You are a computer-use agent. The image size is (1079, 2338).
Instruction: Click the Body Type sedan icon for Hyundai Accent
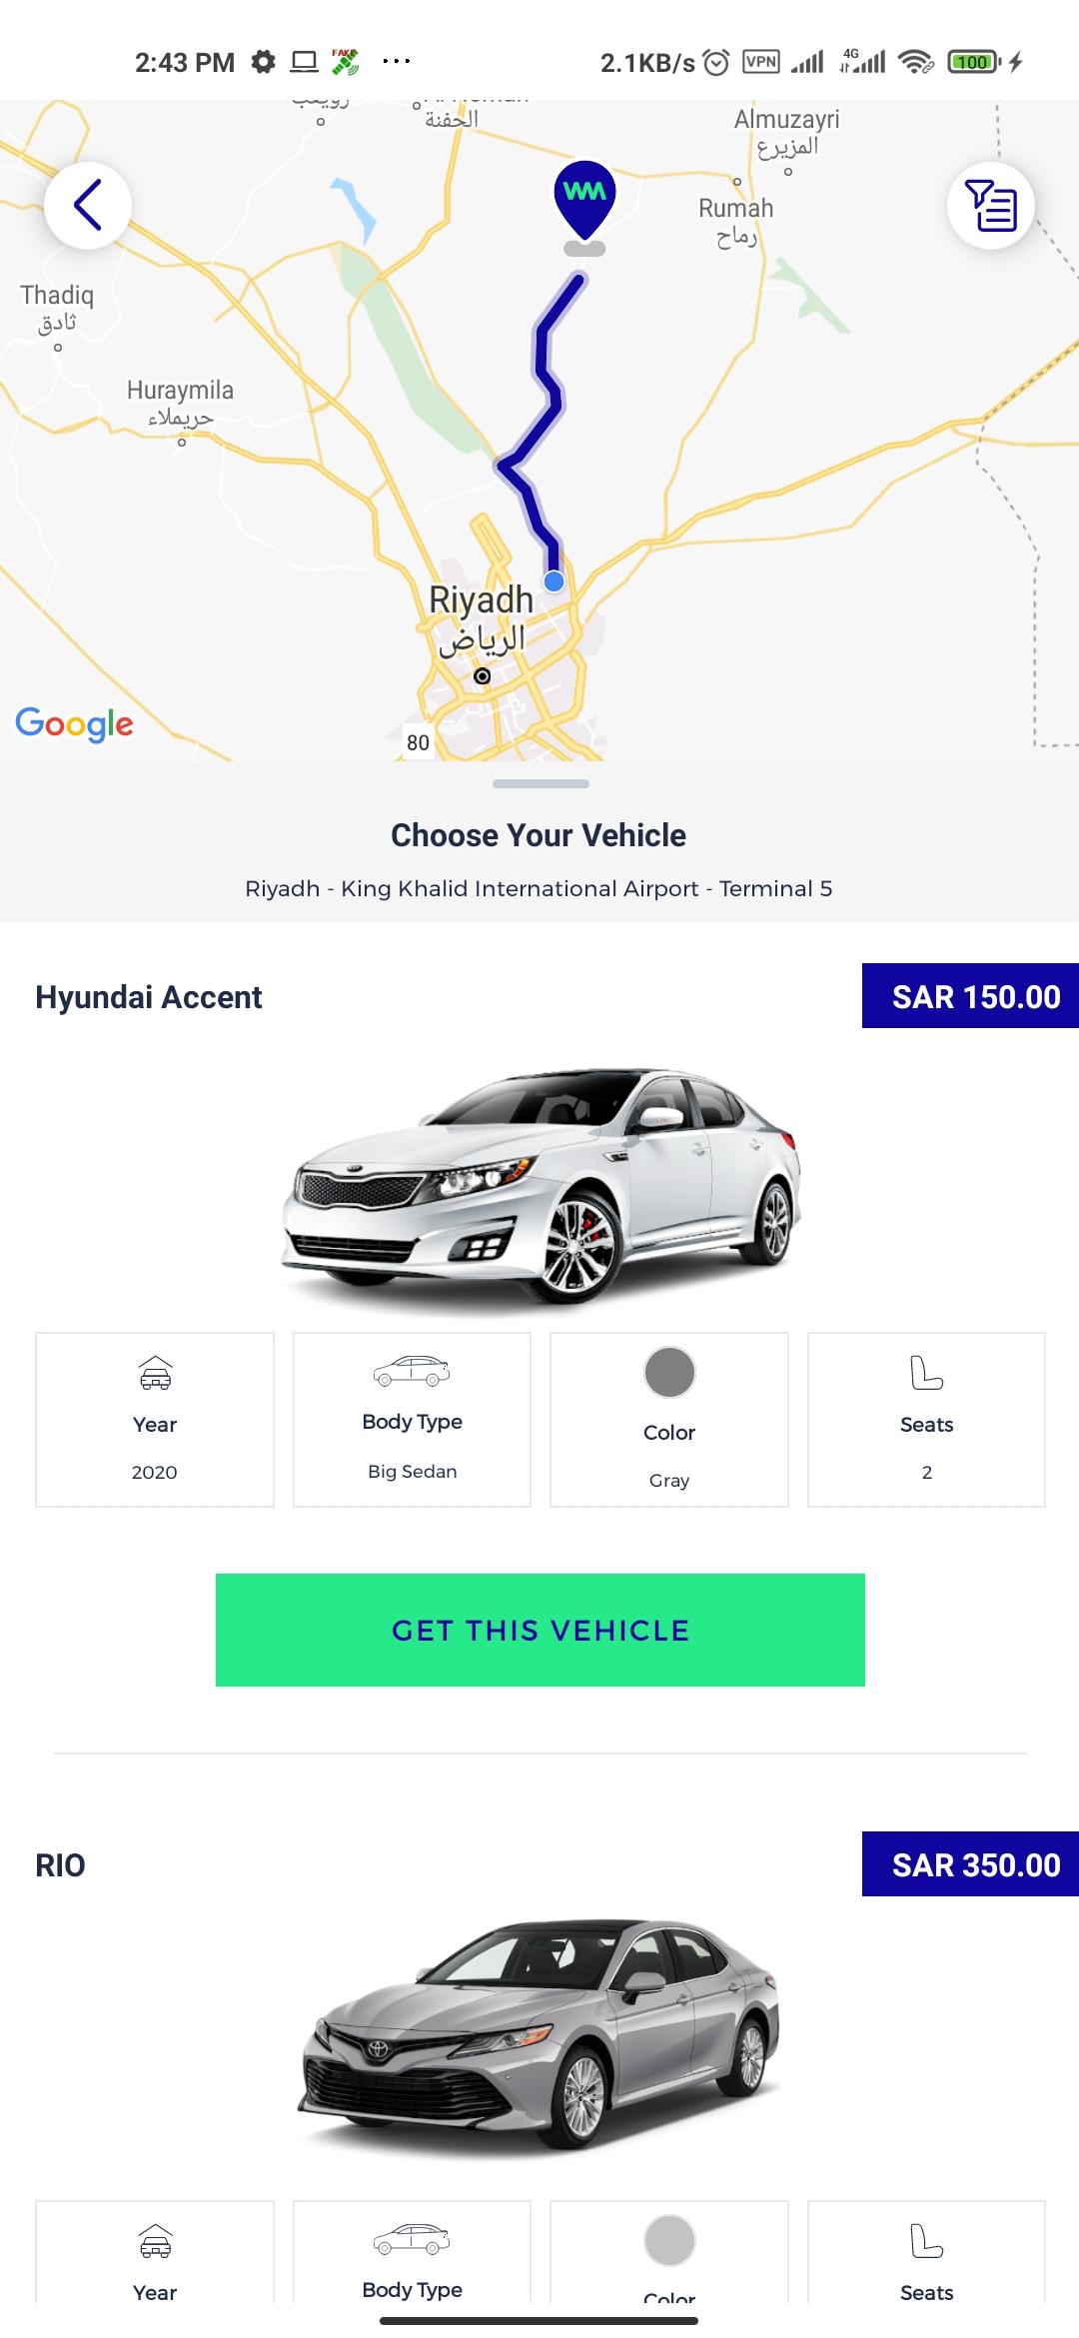tap(412, 1371)
